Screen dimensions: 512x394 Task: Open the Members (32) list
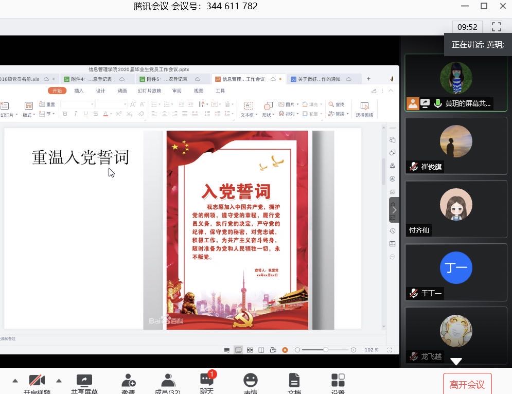[x=167, y=382]
